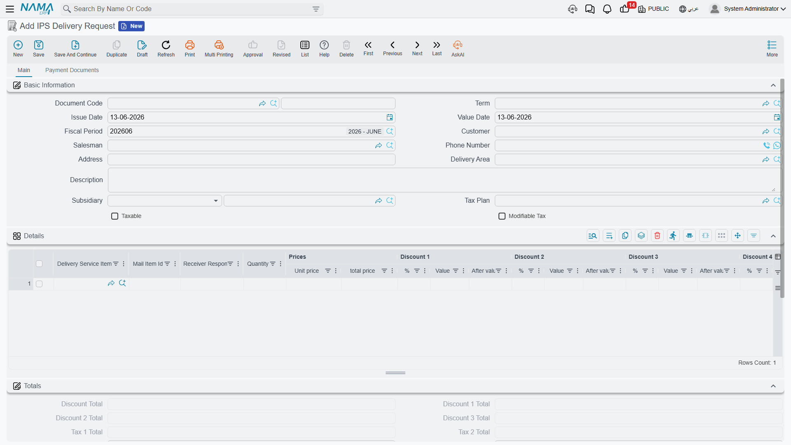
Task: Click the Revised toolbar icon
Action: click(x=281, y=48)
